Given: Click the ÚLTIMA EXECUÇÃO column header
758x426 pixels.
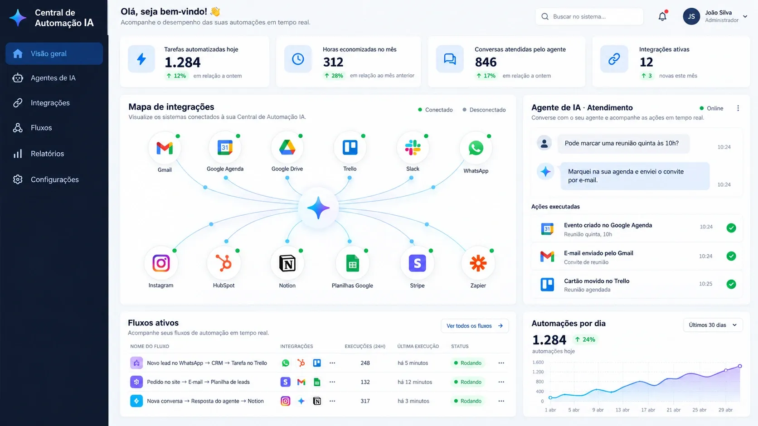Looking at the screenshot, I should coord(418,346).
